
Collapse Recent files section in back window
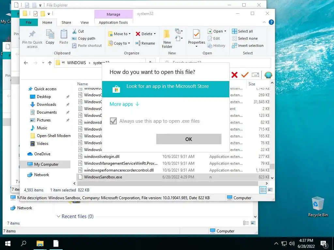[58, 216]
